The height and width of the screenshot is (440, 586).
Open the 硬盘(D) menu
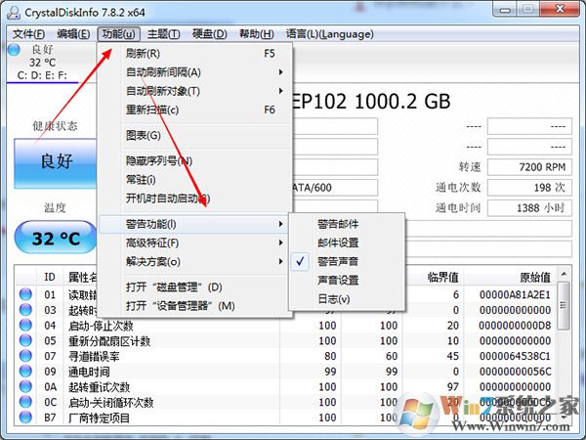point(209,34)
